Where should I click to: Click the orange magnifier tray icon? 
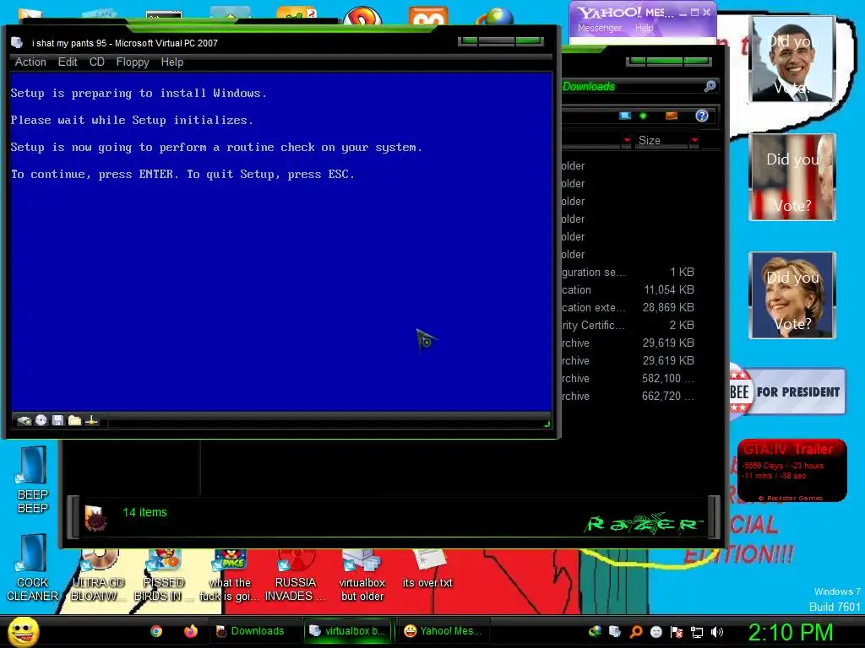[x=635, y=631]
